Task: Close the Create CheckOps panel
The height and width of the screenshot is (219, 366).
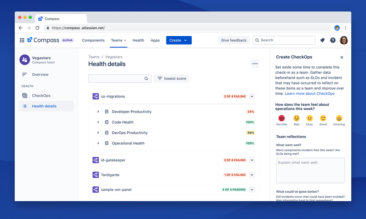Action: 342,57
